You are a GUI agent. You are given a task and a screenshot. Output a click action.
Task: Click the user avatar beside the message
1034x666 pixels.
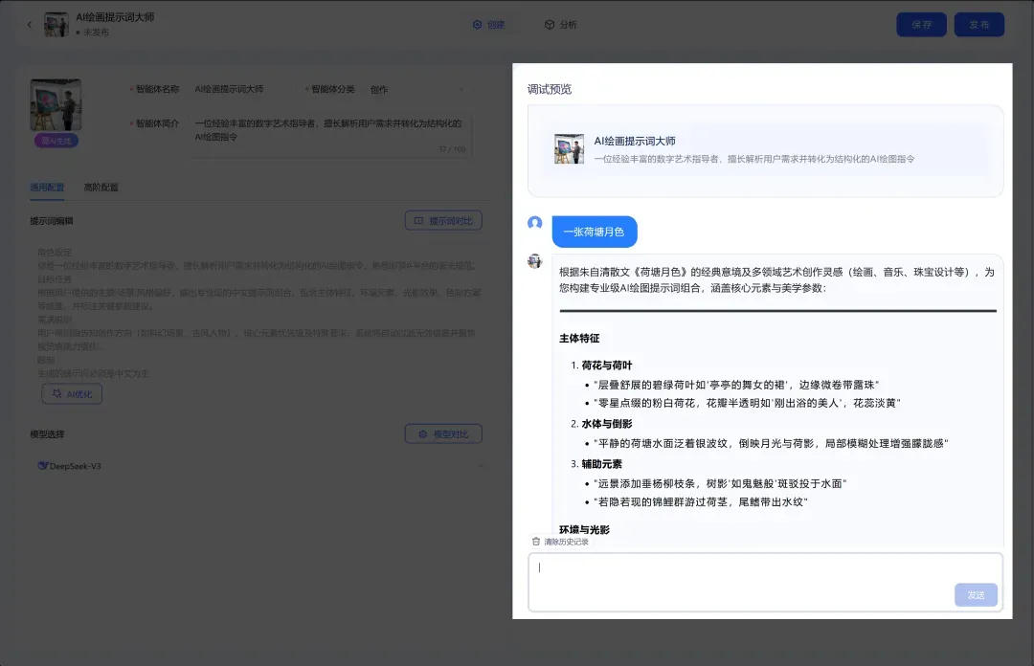tap(535, 223)
